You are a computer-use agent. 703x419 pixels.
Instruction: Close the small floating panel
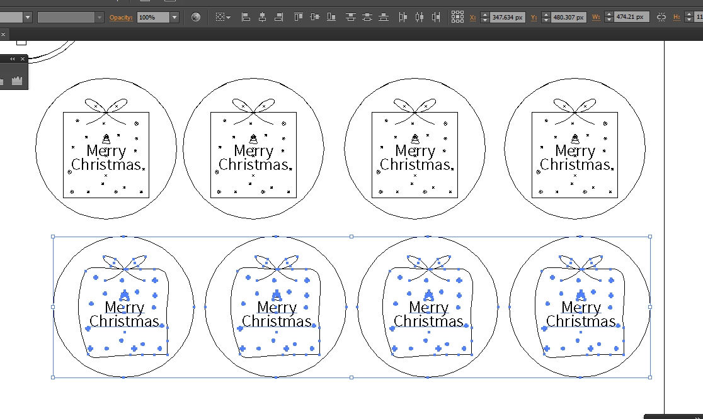(x=23, y=59)
